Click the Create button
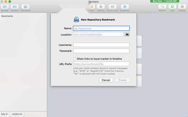The height and width of the screenshot is (117, 188). [123, 80]
